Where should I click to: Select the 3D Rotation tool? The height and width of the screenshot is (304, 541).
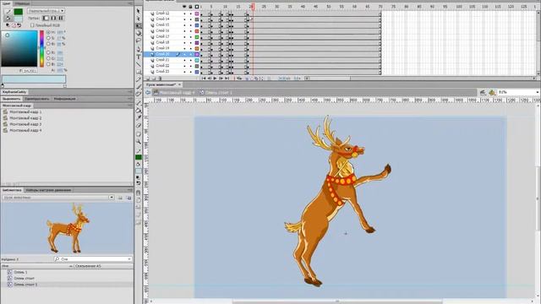click(x=139, y=34)
